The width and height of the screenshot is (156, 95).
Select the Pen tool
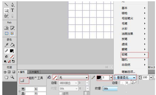(x=12, y=5)
